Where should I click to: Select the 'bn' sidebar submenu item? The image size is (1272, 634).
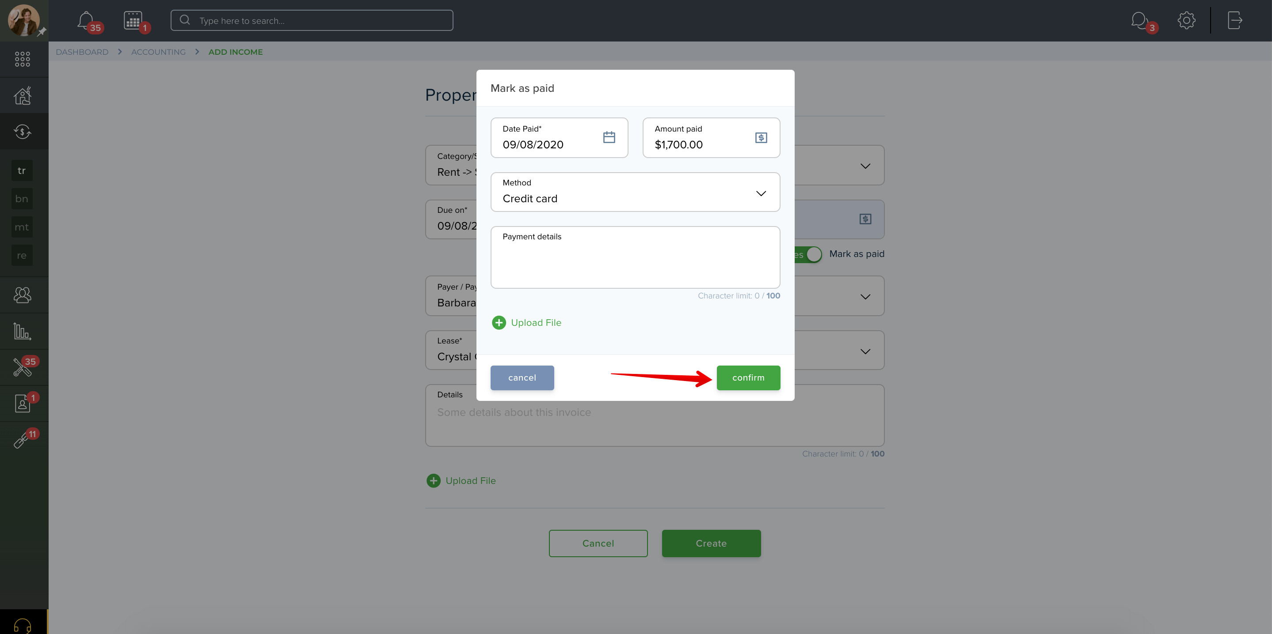22,199
